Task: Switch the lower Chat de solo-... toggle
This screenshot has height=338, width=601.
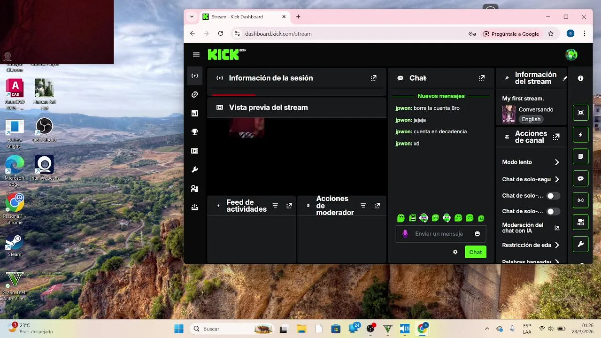Action: click(553, 211)
